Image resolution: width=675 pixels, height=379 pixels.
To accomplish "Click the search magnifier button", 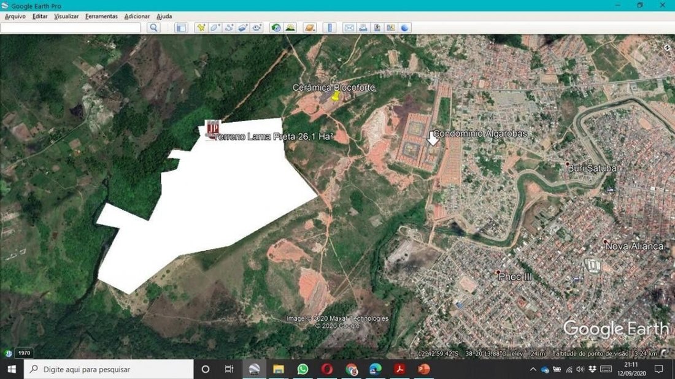I will click(153, 28).
